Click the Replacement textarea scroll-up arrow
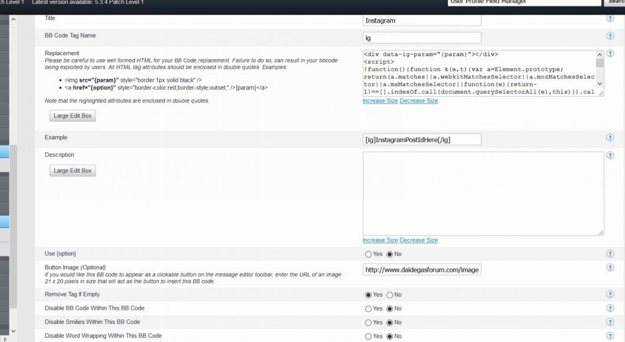625x342 pixels. [600, 55]
